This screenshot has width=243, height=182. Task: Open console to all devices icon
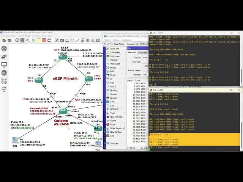point(28,41)
